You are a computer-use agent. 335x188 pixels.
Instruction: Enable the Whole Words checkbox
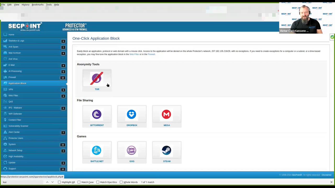click(x=121, y=182)
